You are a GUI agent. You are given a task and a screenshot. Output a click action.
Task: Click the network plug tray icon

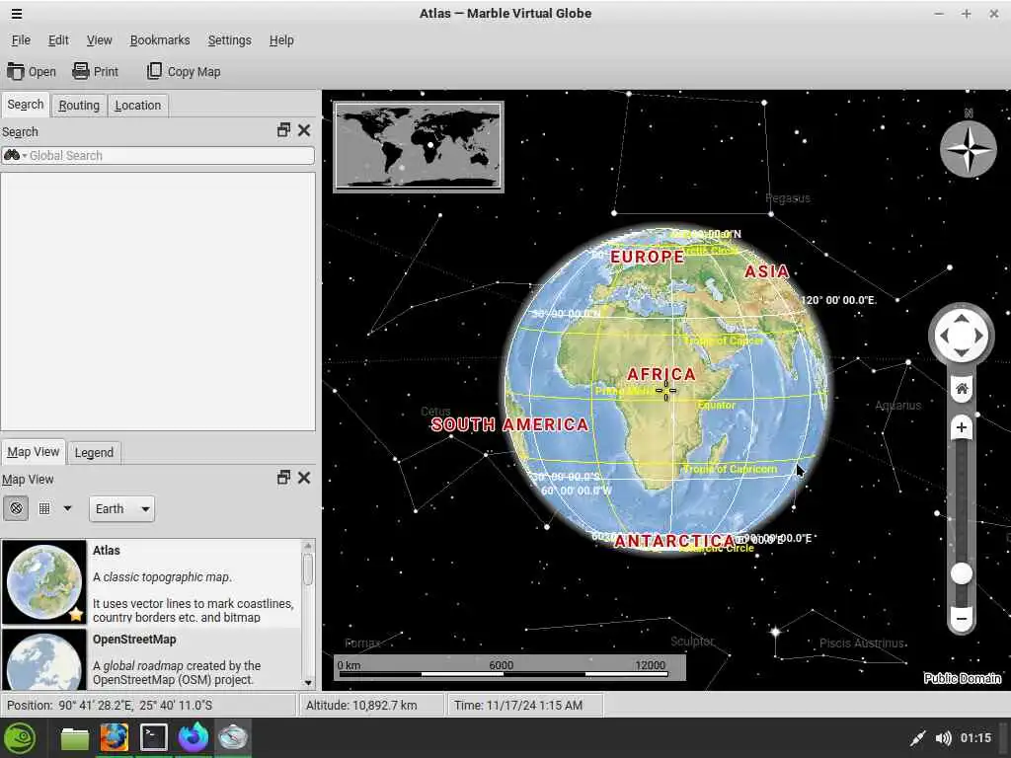(x=917, y=738)
